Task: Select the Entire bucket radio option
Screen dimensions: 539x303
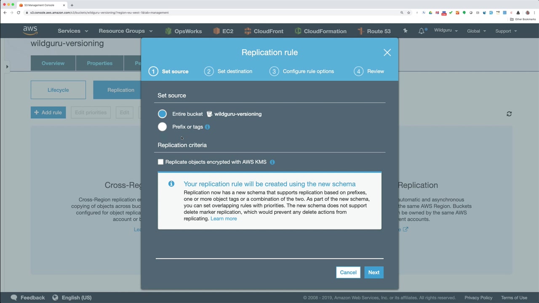Action: (162, 114)
